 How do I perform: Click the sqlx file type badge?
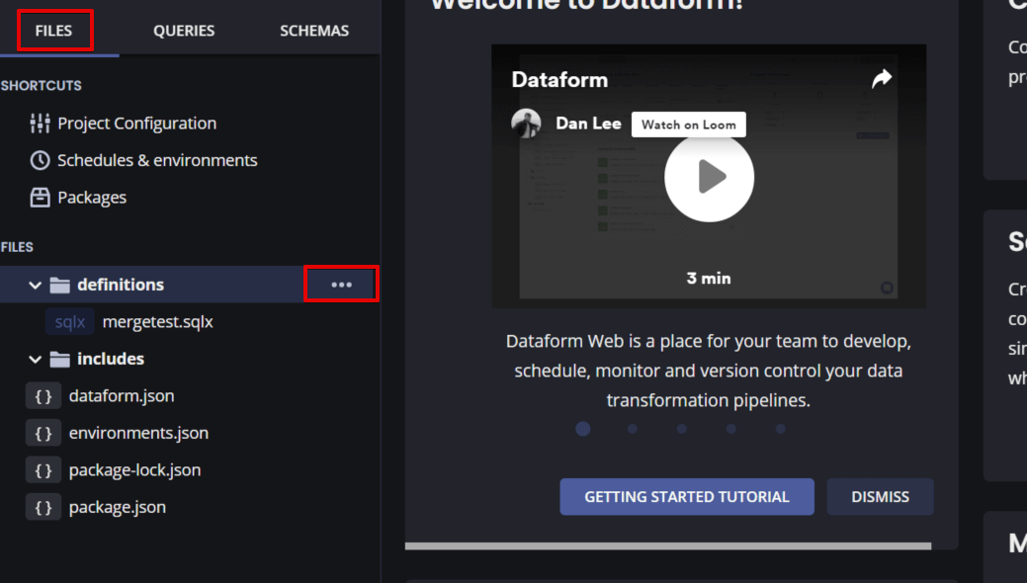tap(70, 321)
